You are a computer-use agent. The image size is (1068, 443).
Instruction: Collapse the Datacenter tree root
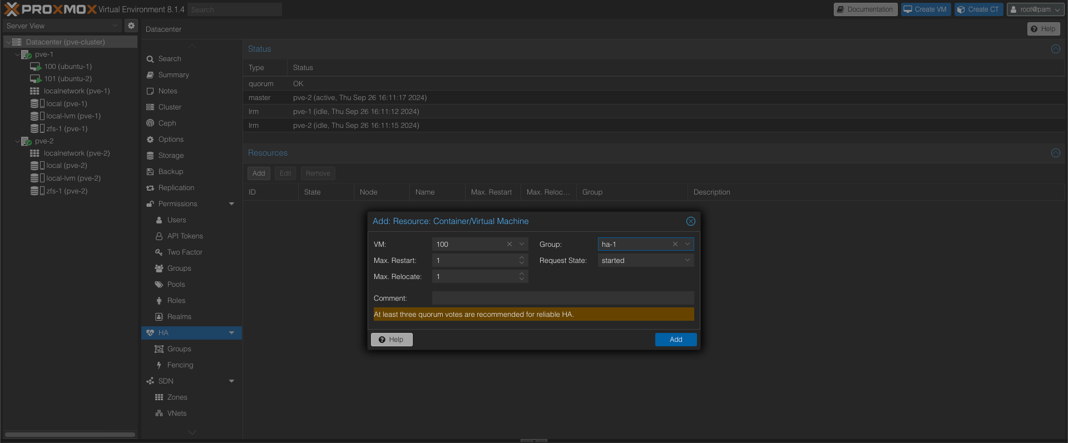(x=8, y=42)
